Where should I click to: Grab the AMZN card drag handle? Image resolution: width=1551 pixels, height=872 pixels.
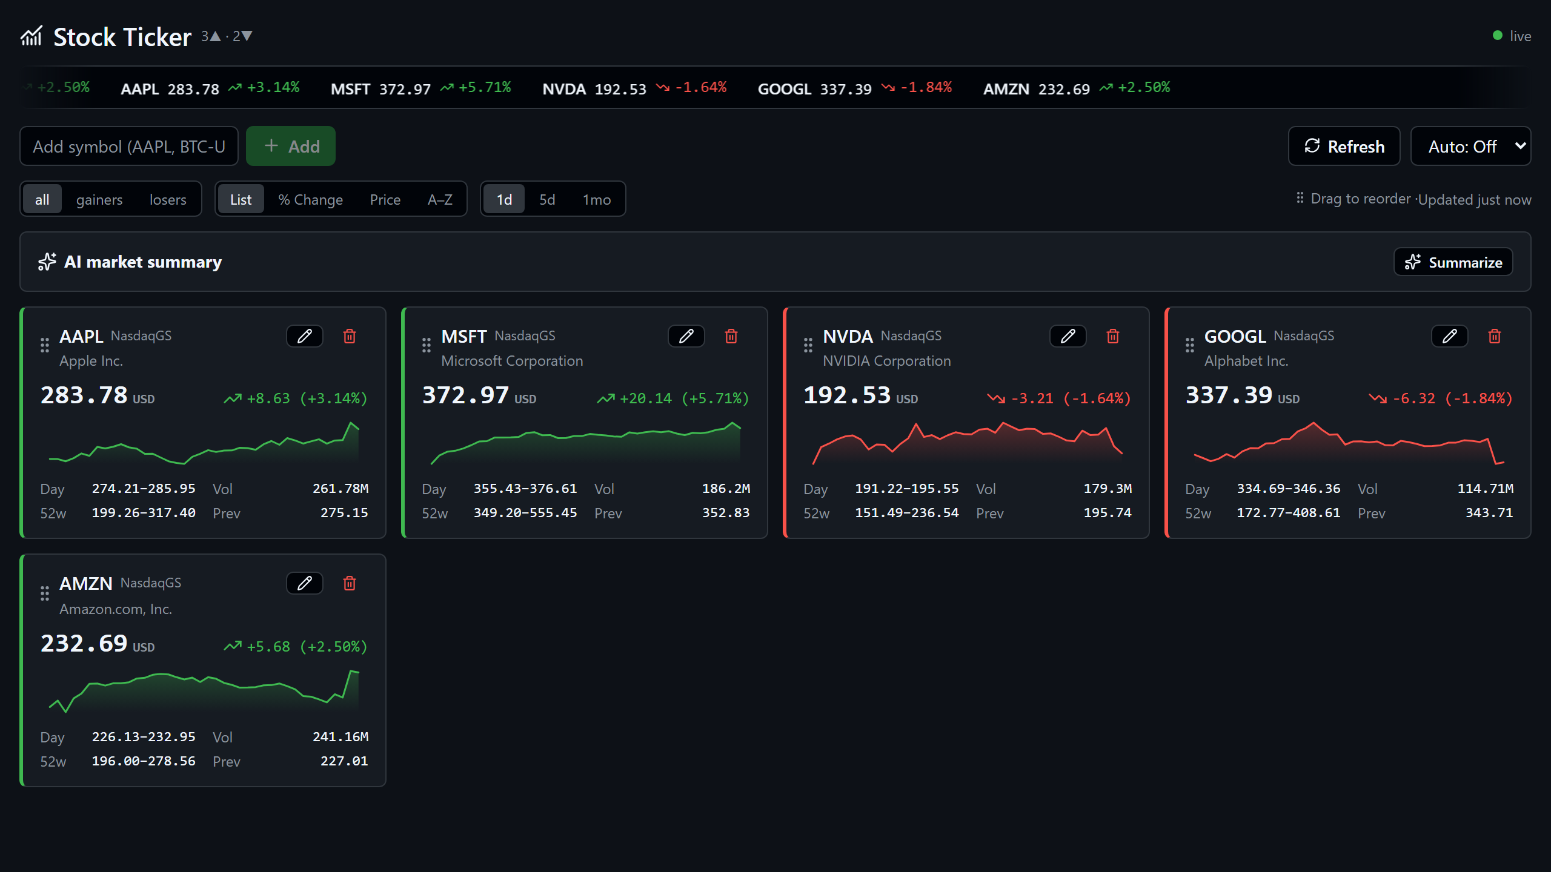pyautogui.click(x=45, y=593)
